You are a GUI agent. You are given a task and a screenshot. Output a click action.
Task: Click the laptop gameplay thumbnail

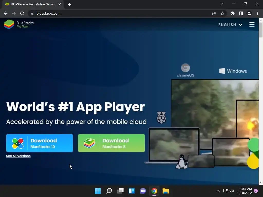tap(174, 145)
